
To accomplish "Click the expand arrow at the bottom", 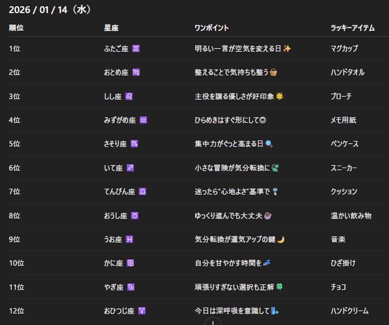I will pyautogui.click(x=212, y=322).
